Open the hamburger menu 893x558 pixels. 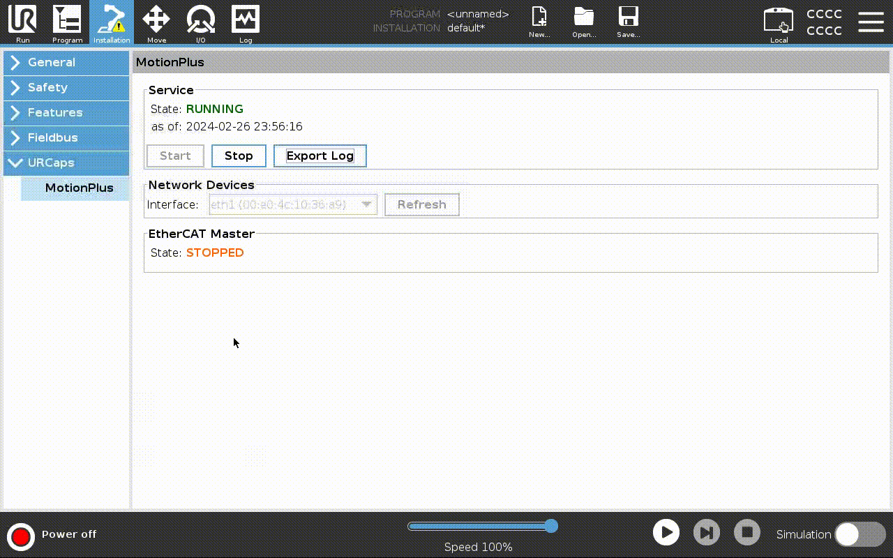click(871, 22)
